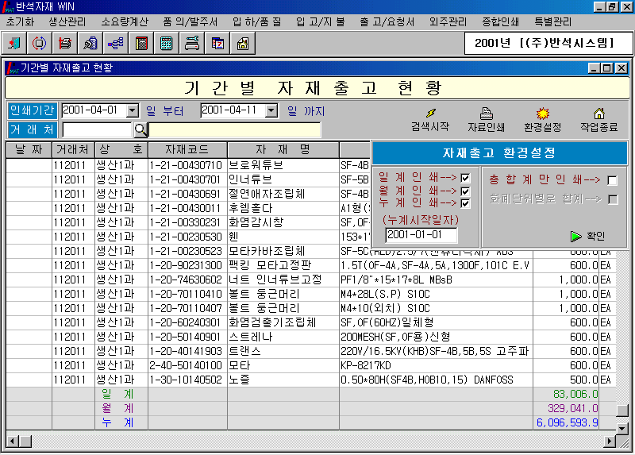Screen dimensions: 635x455
Task: Uncheck the 일계인쇄 checkbox
Action: point(465,178)
